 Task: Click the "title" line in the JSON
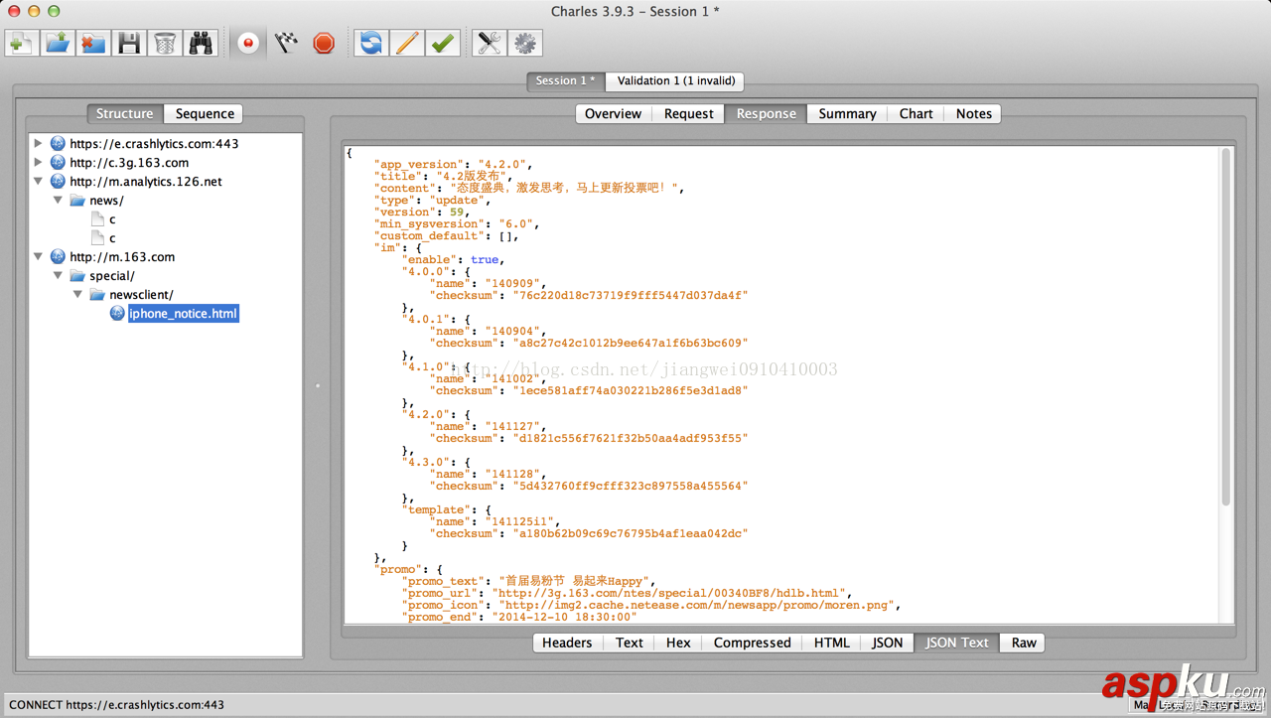(x=444, y=177)
